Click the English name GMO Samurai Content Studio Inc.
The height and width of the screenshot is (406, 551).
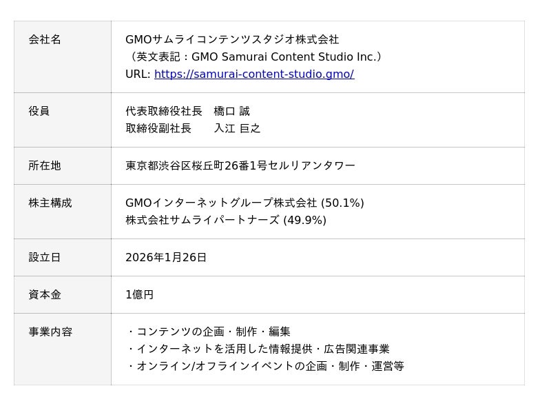click(253, 57)
